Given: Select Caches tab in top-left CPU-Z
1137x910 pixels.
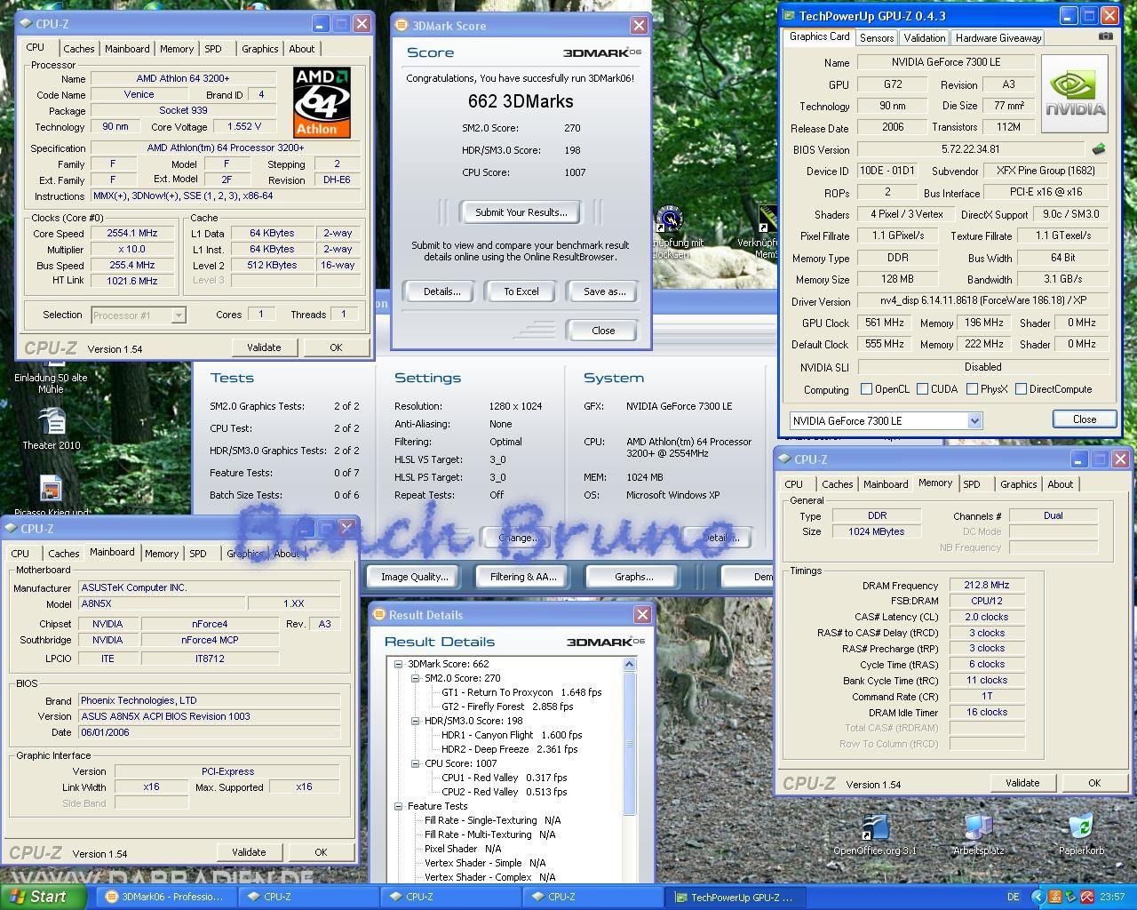Looking at the screenshot, I should [x=78, y=49].
